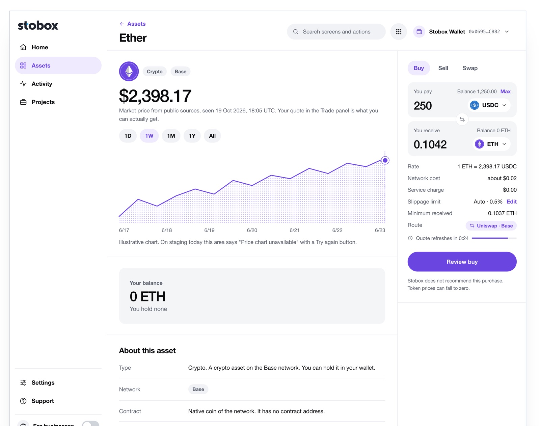Screen dimensions: 540x426
Task: Open the apps grid icon
Action: [399, 32]
